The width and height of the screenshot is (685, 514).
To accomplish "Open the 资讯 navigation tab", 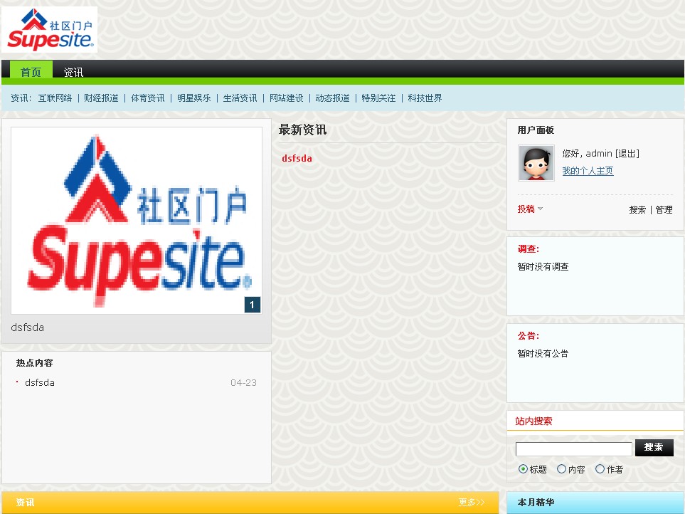I will point(73,72).
